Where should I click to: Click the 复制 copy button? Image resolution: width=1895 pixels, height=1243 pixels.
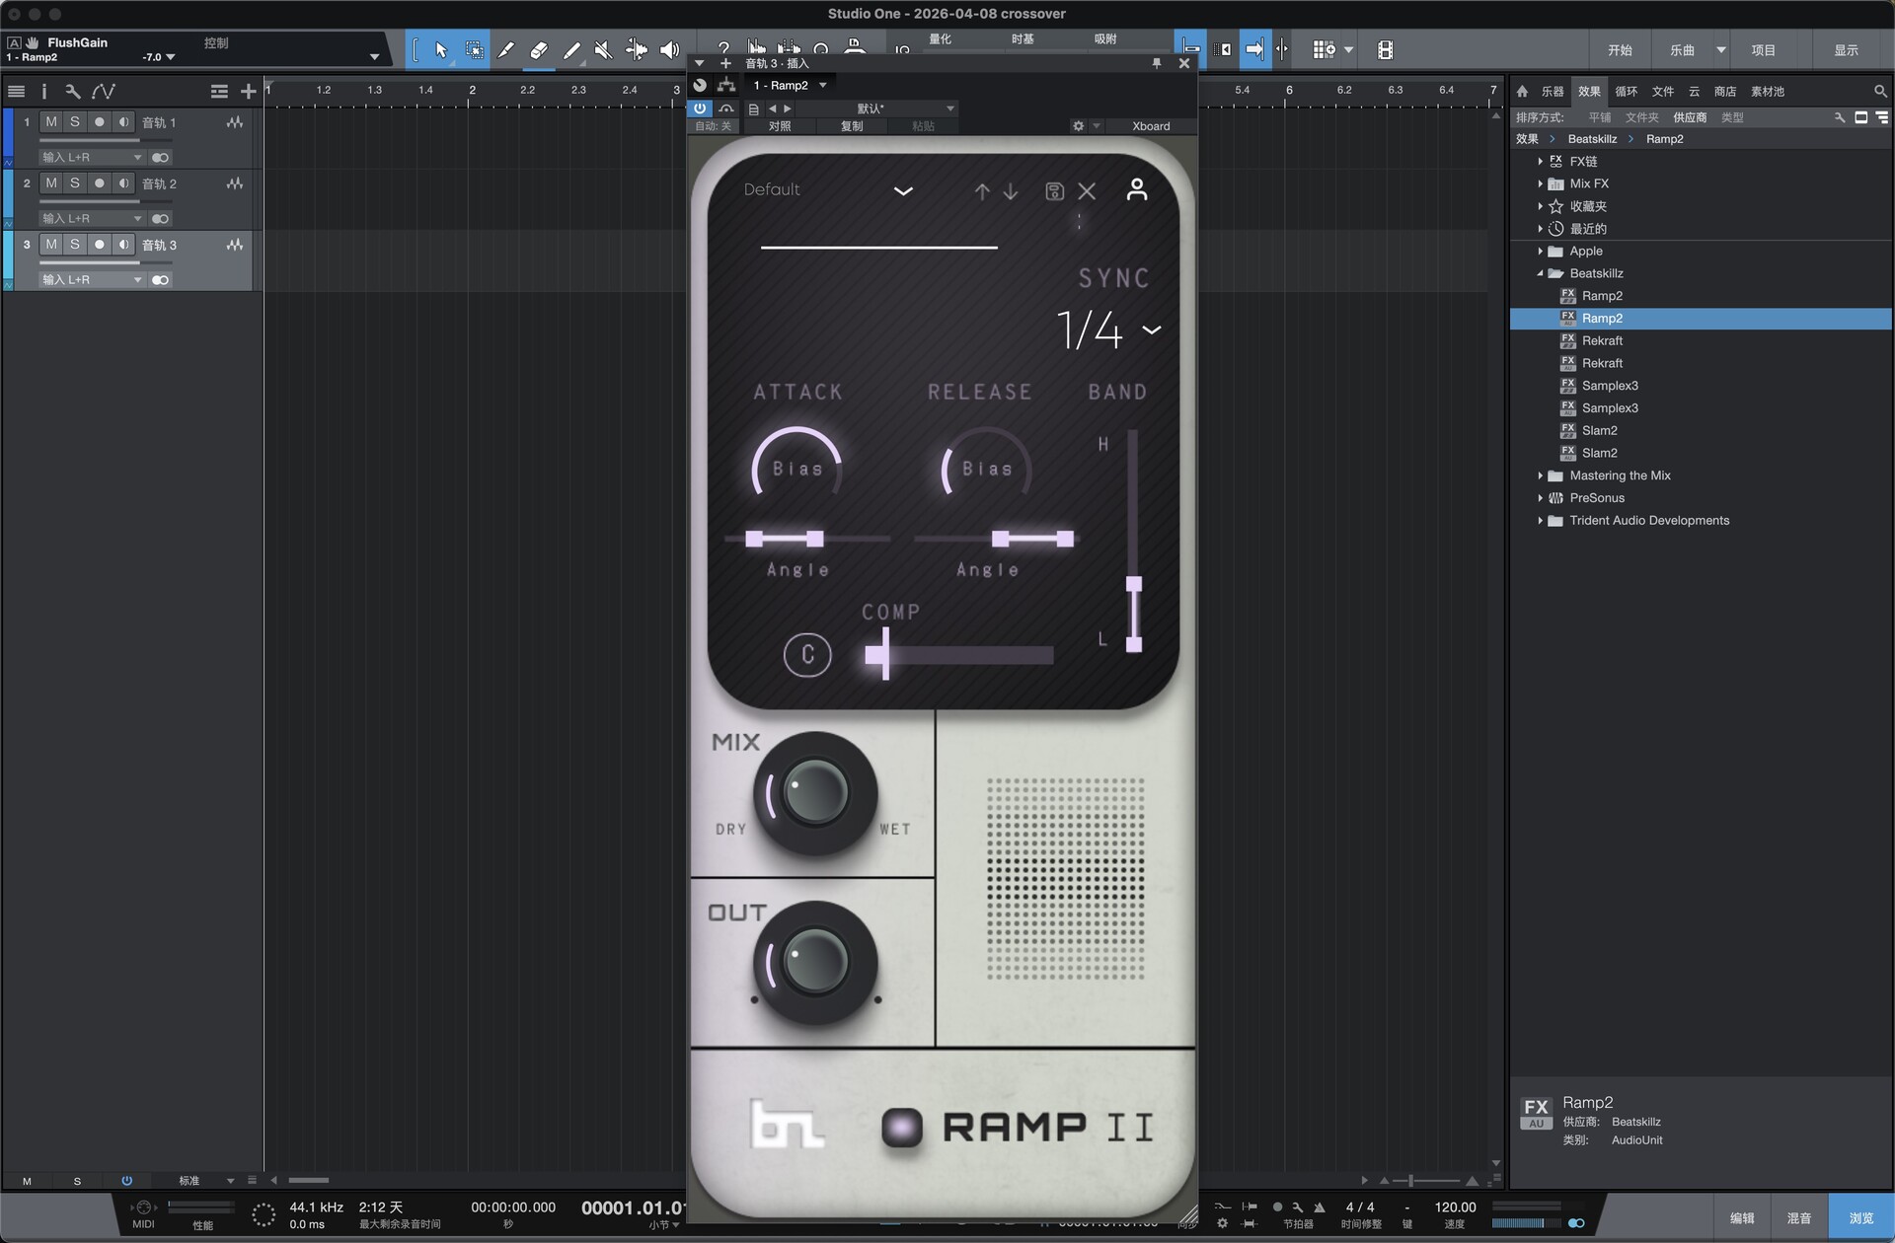(852, 126)
